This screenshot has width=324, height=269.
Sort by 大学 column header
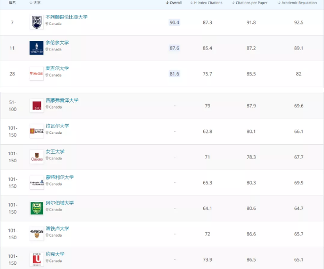point(35,3)
